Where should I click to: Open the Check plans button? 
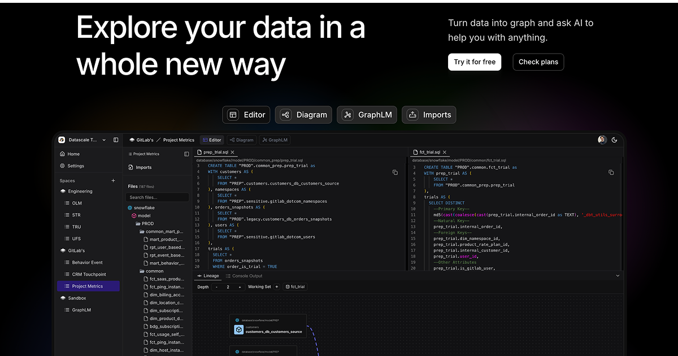pyautogui.click(x=538, y=62)
